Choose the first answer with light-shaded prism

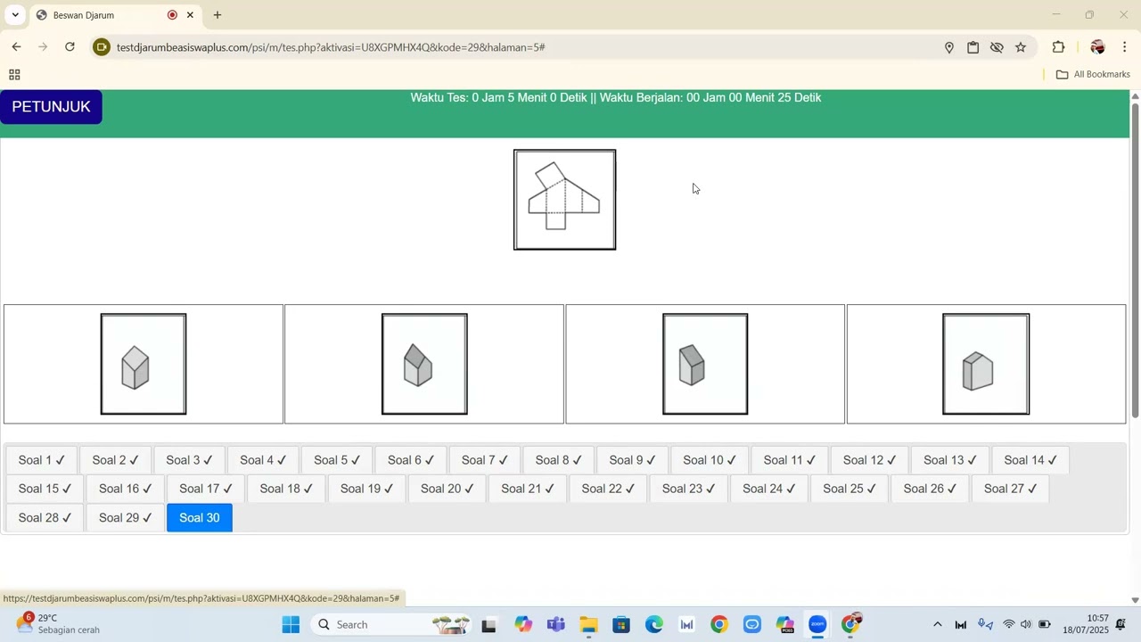[144, 364]
